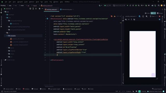
Task: Run the app with the green play icon
Action: pos(127,5)
